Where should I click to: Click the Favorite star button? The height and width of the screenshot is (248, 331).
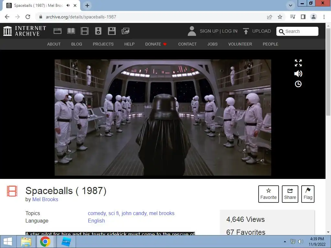pyautogui.click(x=269, y=194)
